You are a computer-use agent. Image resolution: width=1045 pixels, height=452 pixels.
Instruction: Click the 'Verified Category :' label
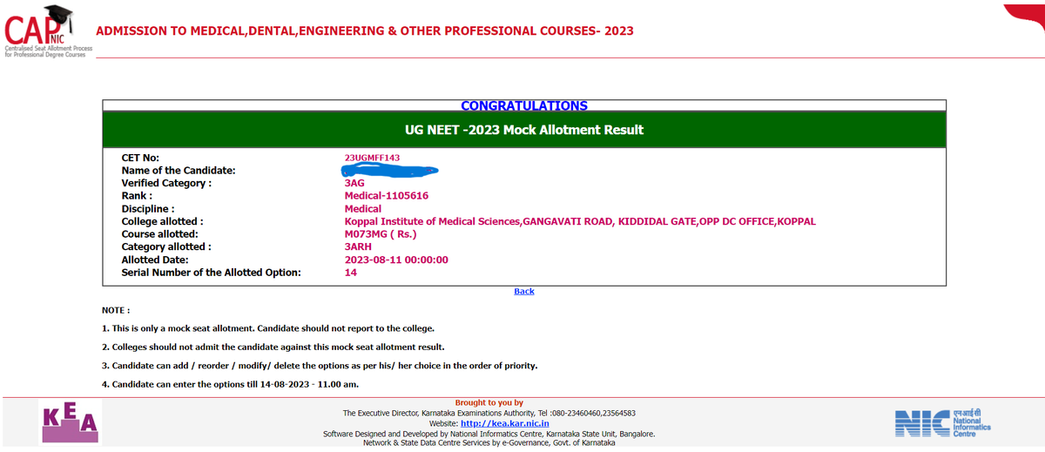point(166,183)
